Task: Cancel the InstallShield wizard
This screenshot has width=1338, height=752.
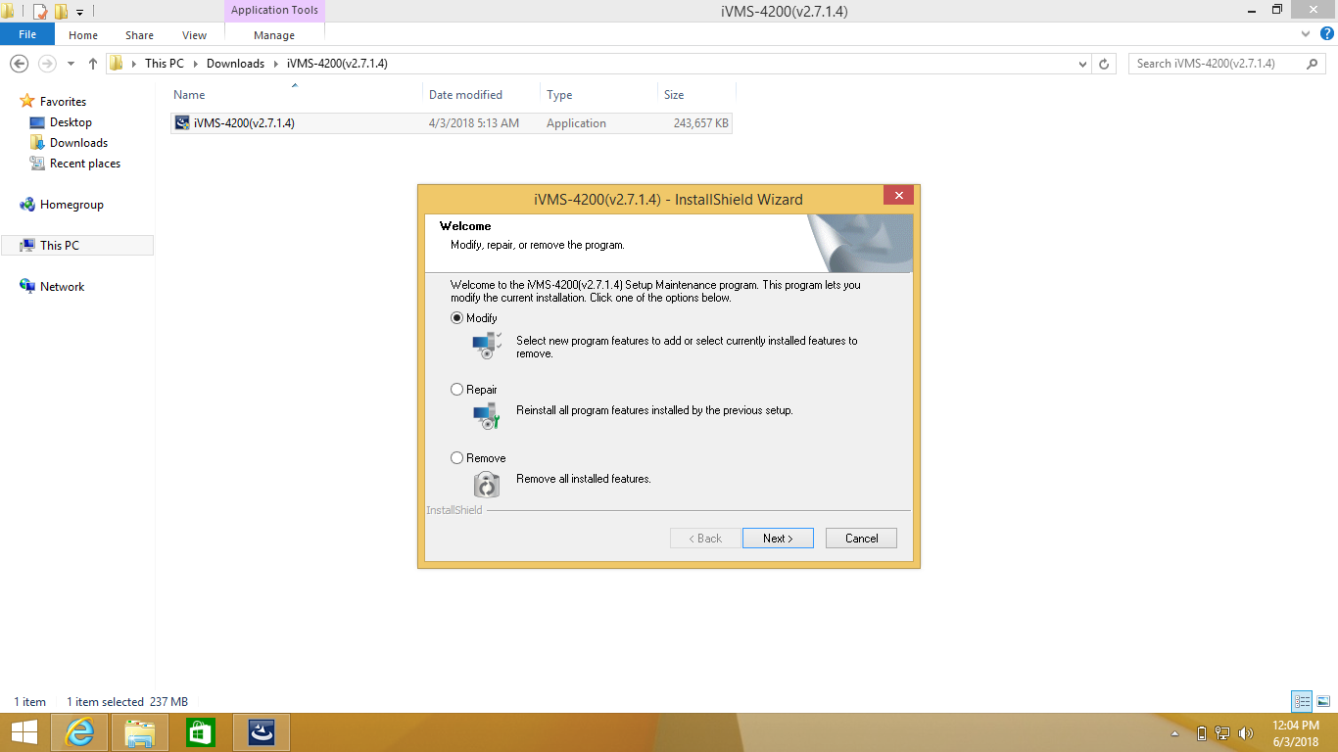Action: pyautogui.click(x=862, y=539)
